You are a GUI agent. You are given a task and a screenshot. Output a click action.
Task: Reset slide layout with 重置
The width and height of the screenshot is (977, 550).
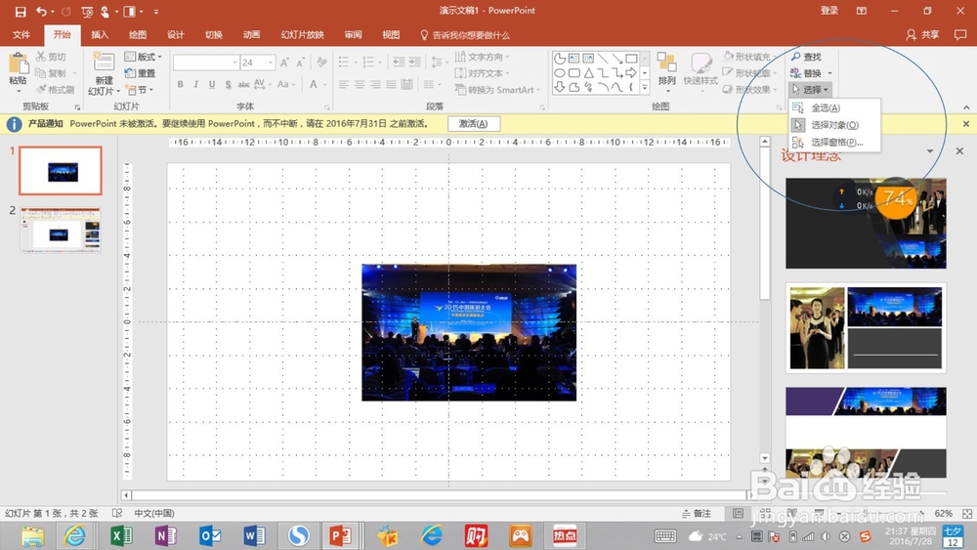tap(140, 73)
